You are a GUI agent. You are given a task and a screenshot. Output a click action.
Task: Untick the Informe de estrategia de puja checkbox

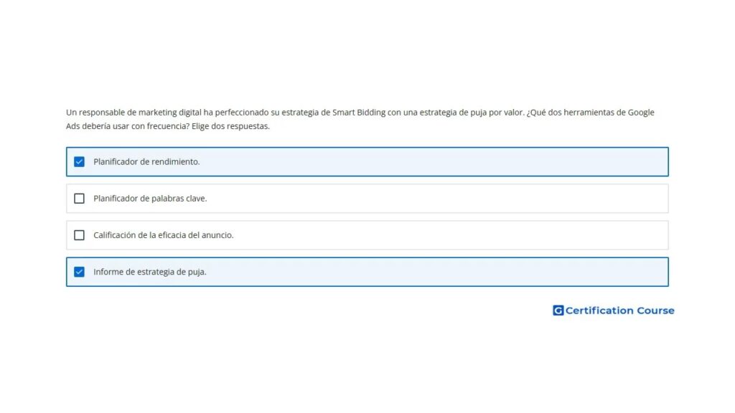click(79, 272)
